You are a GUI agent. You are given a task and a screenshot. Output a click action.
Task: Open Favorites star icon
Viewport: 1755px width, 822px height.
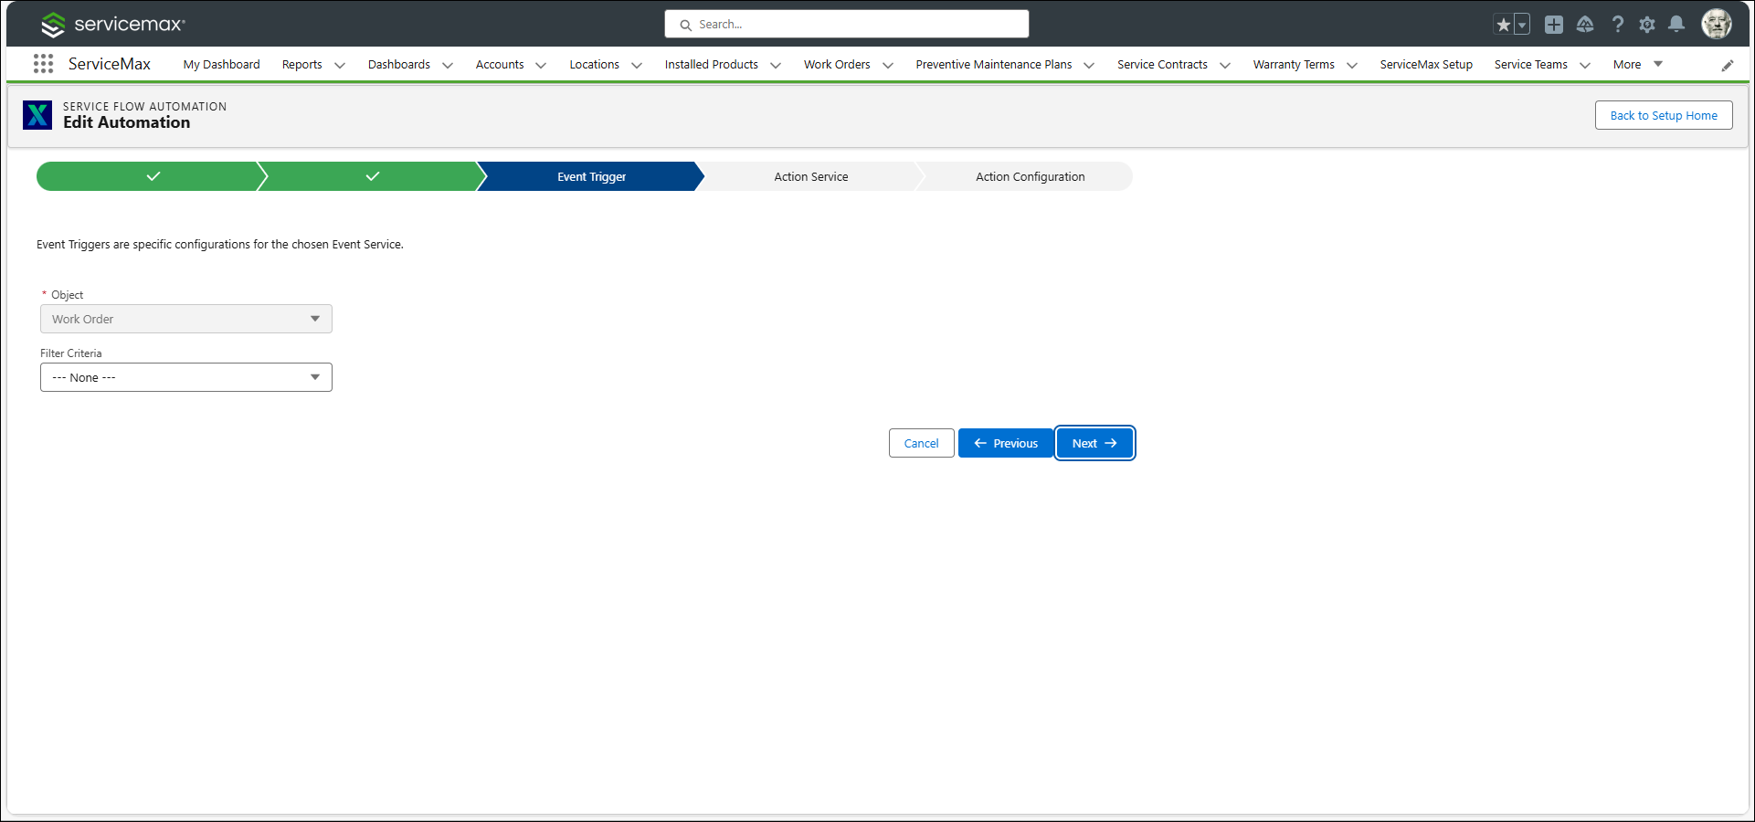pyautogui.click(x=1503, y=25)
